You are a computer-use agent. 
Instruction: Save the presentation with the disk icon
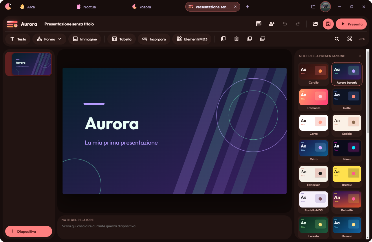[x=328, y=24]
